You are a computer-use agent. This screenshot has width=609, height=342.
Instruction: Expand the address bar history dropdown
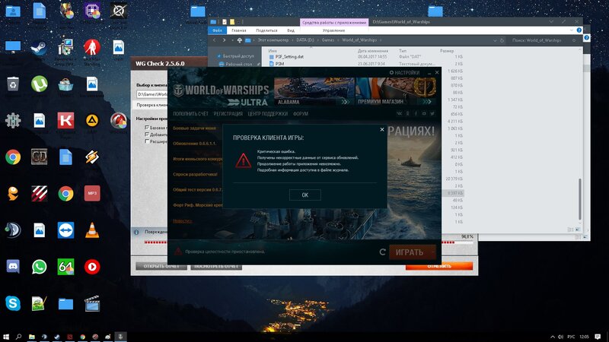tap(495, 40)
